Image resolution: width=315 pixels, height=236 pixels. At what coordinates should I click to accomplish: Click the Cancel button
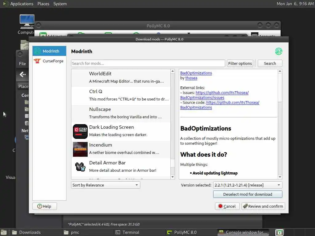(x=227, y=206)
